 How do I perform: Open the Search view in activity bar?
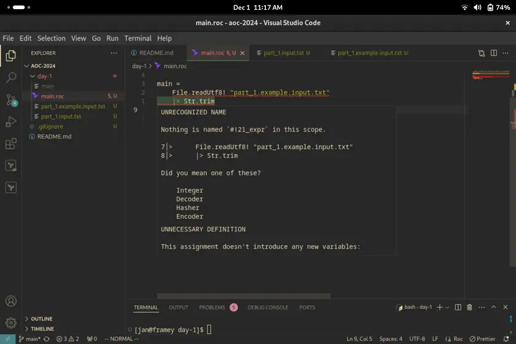(10, 77)
